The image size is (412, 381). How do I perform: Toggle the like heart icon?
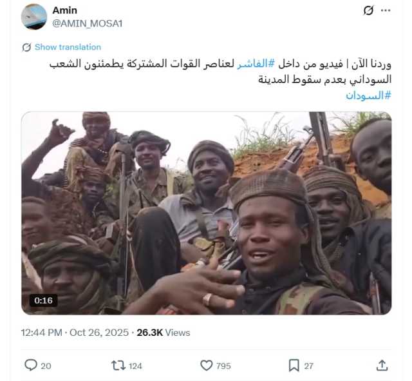pyautogui.click(x=206, y=366)
